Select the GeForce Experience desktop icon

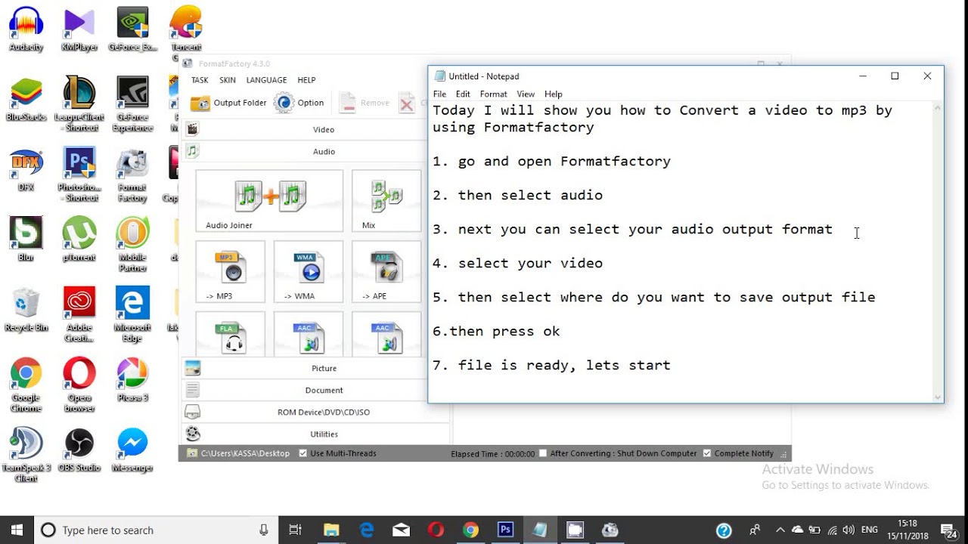[132, 104]
